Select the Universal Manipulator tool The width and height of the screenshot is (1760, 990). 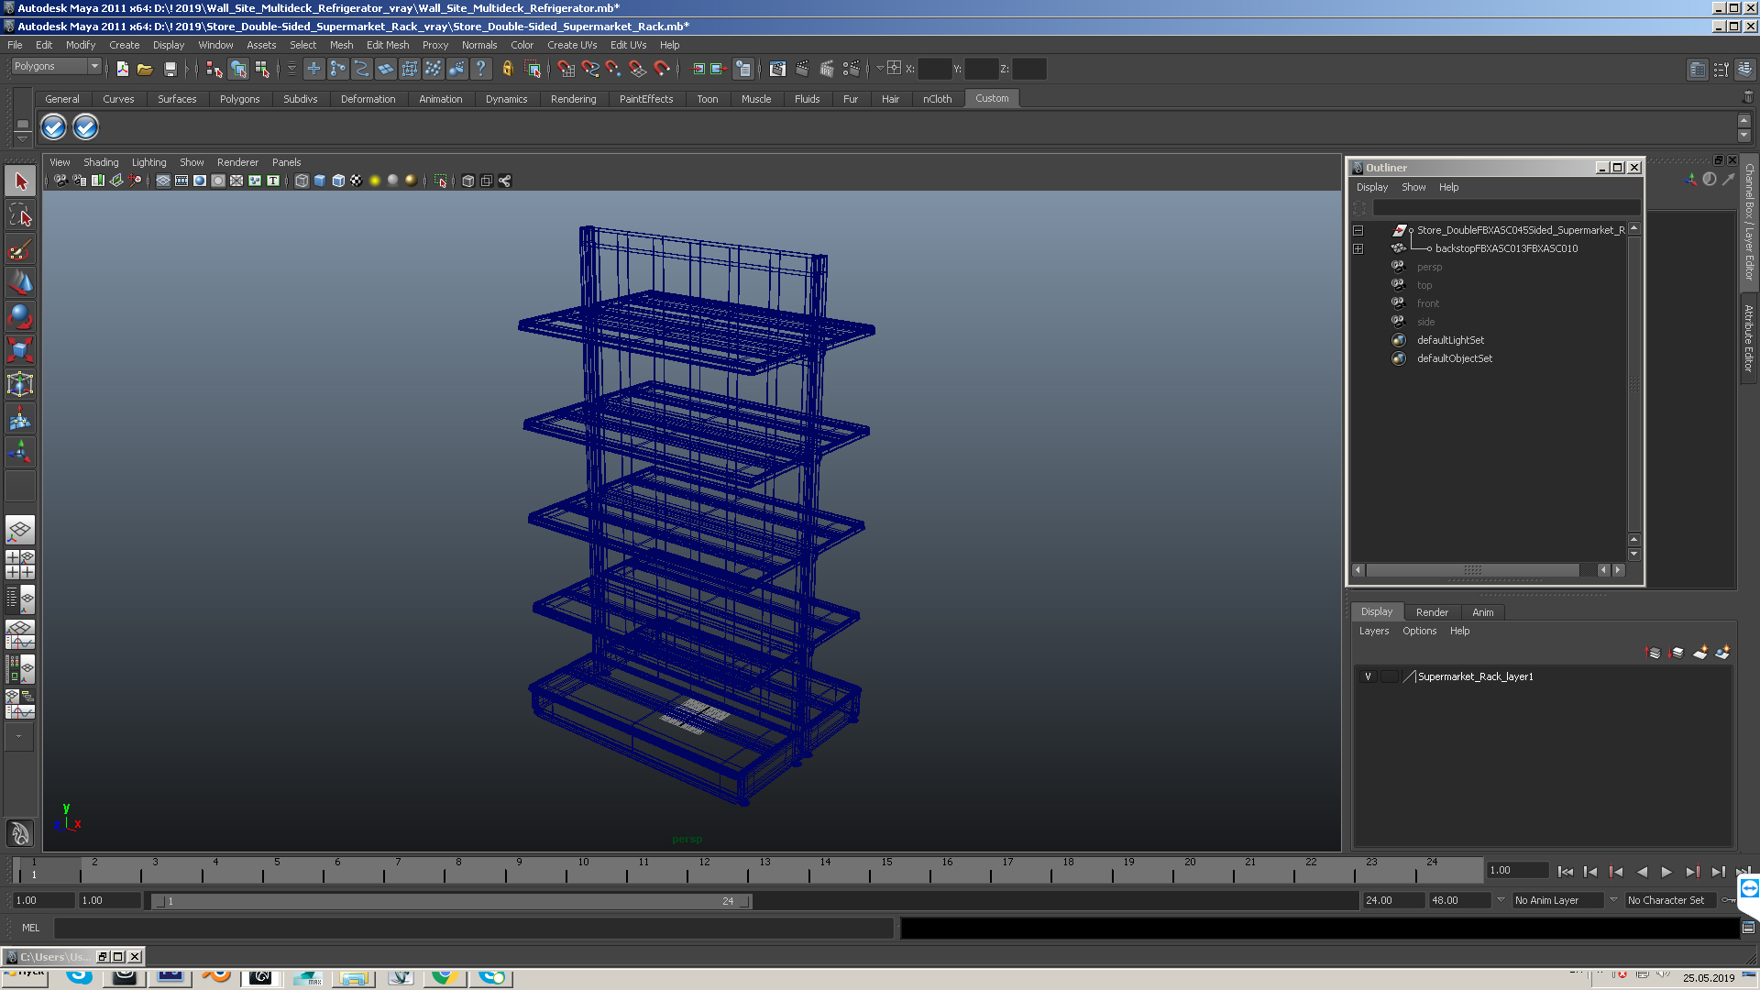[x=20, y=384]
